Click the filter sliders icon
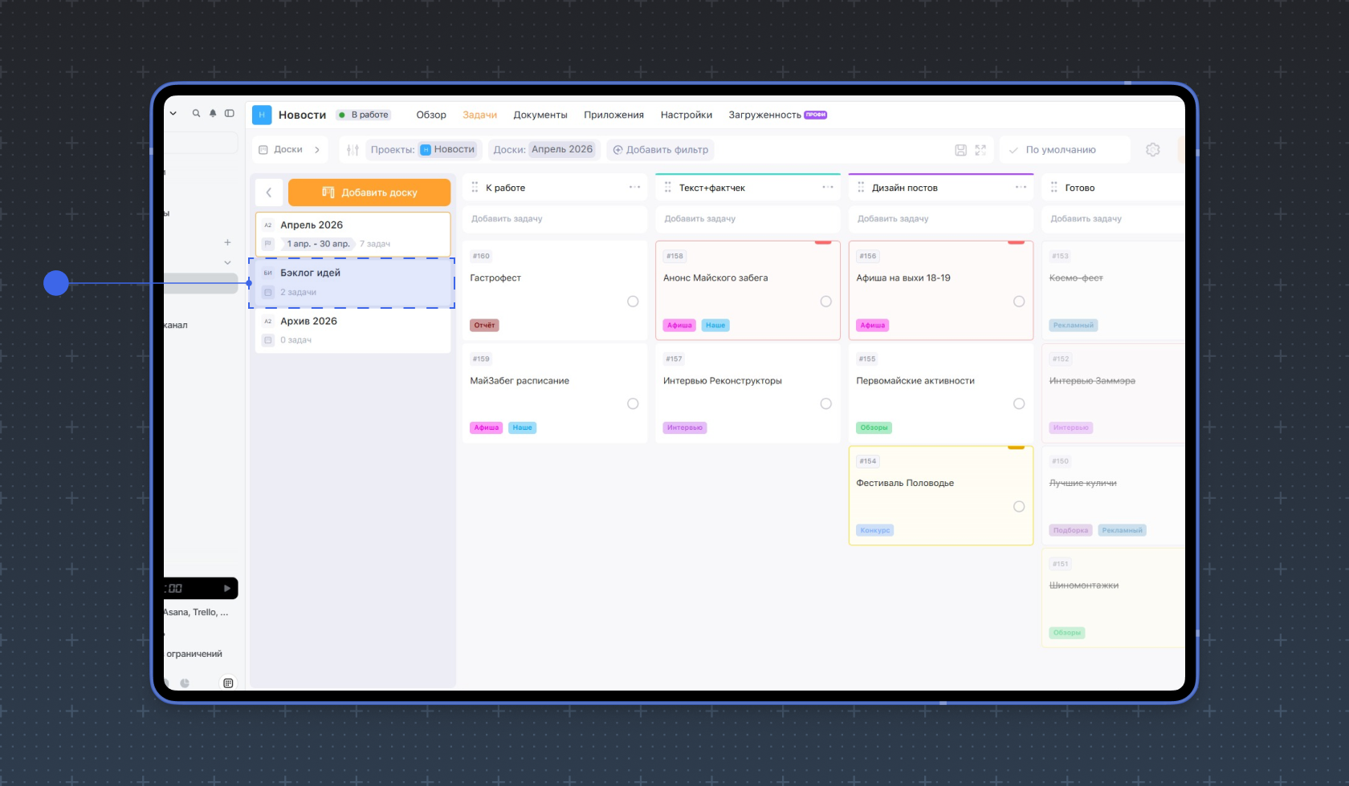This screenshot has width=1349, height=786. [353, 150]
